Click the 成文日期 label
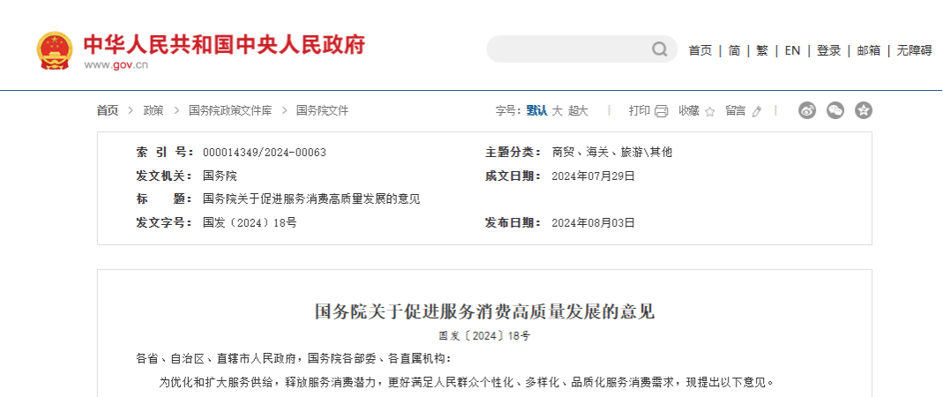The width and height of the screenshot is (943, 397). [x=513, y=176]
